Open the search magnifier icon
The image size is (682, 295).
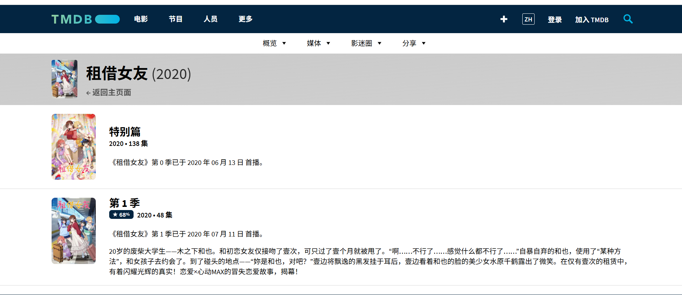pyautogui.click(x=628, y=19)
